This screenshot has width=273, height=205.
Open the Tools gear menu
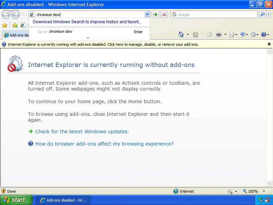click(x=254, y=35)
